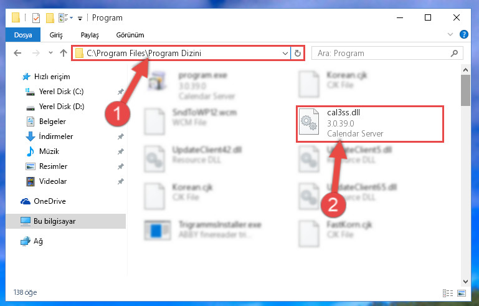Click the search magnifier icon
Image resolution: width=479 pixels, height=306 pixels.
(x=454, y=54)
